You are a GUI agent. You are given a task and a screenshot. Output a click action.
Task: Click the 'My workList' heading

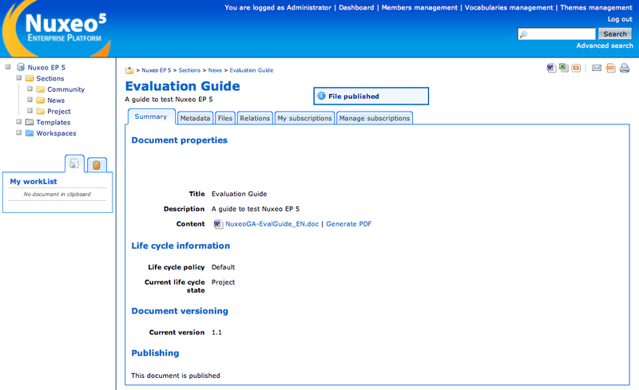[34, 182]
